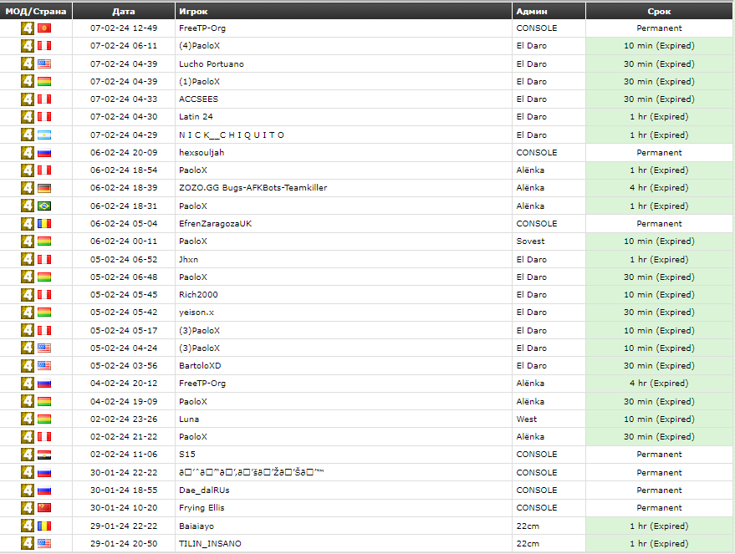Click the Russian flag in hexsouljah row
Screen dimensions: 735x554
pyautogui.click(x=44, y=153)
